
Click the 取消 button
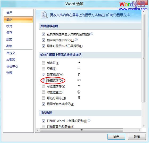tap(137, 137)
